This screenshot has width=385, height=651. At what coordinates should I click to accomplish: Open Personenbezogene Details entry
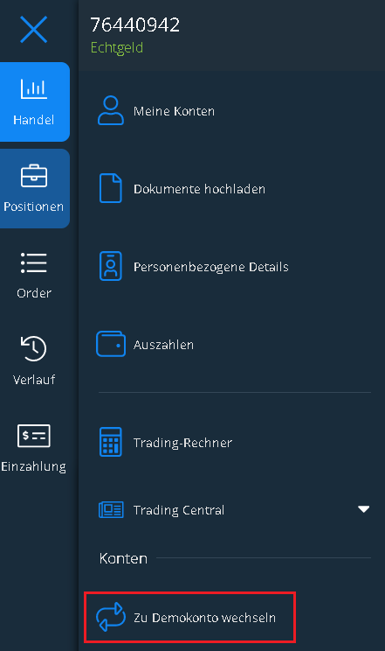(233, 267)
